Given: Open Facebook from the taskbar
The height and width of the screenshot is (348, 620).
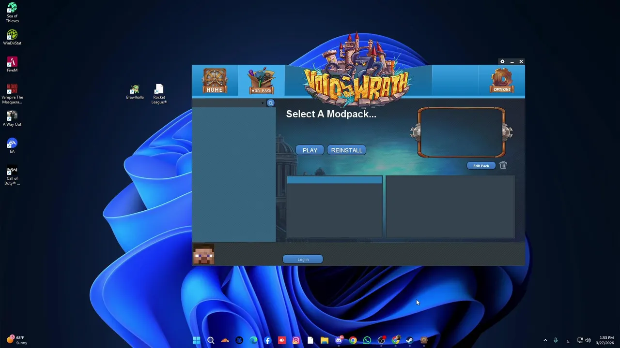Looking at the screenshot, I should point(267,341).
